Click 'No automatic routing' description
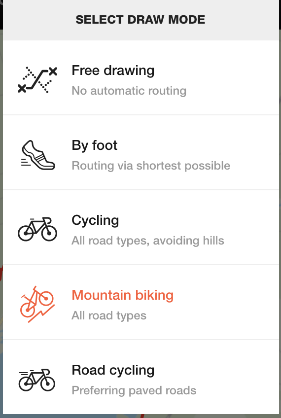 point(129,91)
